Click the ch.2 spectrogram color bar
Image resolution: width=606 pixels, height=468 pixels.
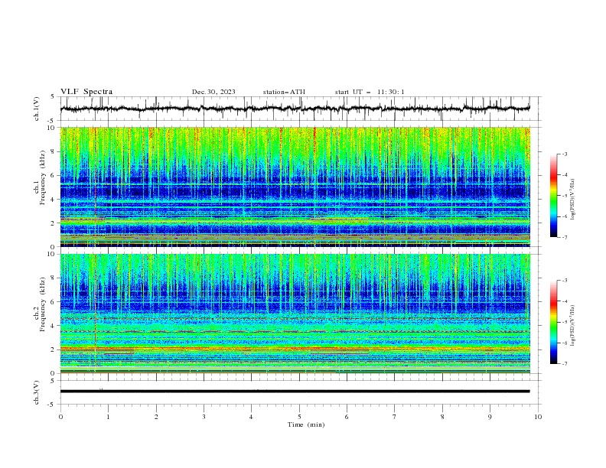tap(553, 322)
